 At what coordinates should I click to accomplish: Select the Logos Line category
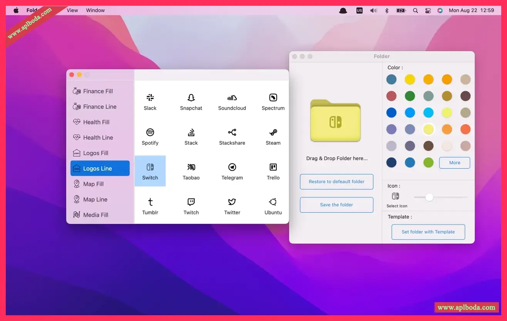tap(100, 168)
